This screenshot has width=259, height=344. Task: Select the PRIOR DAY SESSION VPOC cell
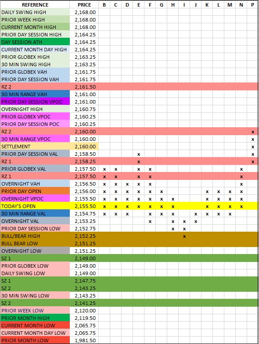pyautogui.click(x=35, y=102)
